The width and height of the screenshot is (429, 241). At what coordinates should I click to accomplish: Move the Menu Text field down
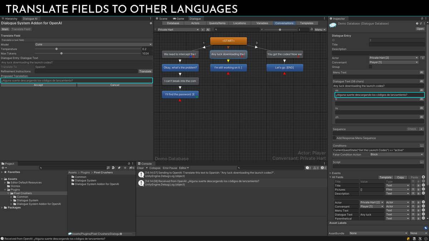pyautogui.click(x=418, y=211)
